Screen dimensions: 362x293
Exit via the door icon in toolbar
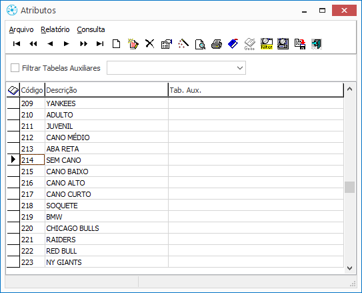point(317,44)
